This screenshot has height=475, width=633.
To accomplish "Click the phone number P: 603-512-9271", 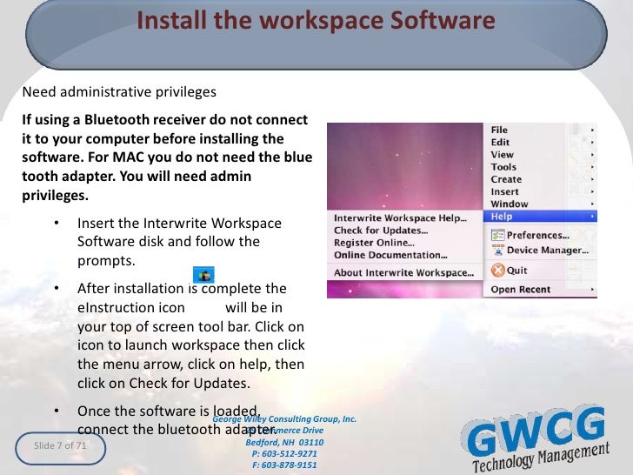I will 284,453.
